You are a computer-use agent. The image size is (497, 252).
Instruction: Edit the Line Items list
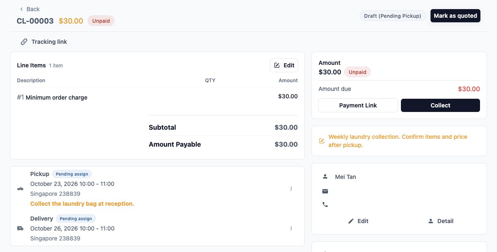point(284,65)
